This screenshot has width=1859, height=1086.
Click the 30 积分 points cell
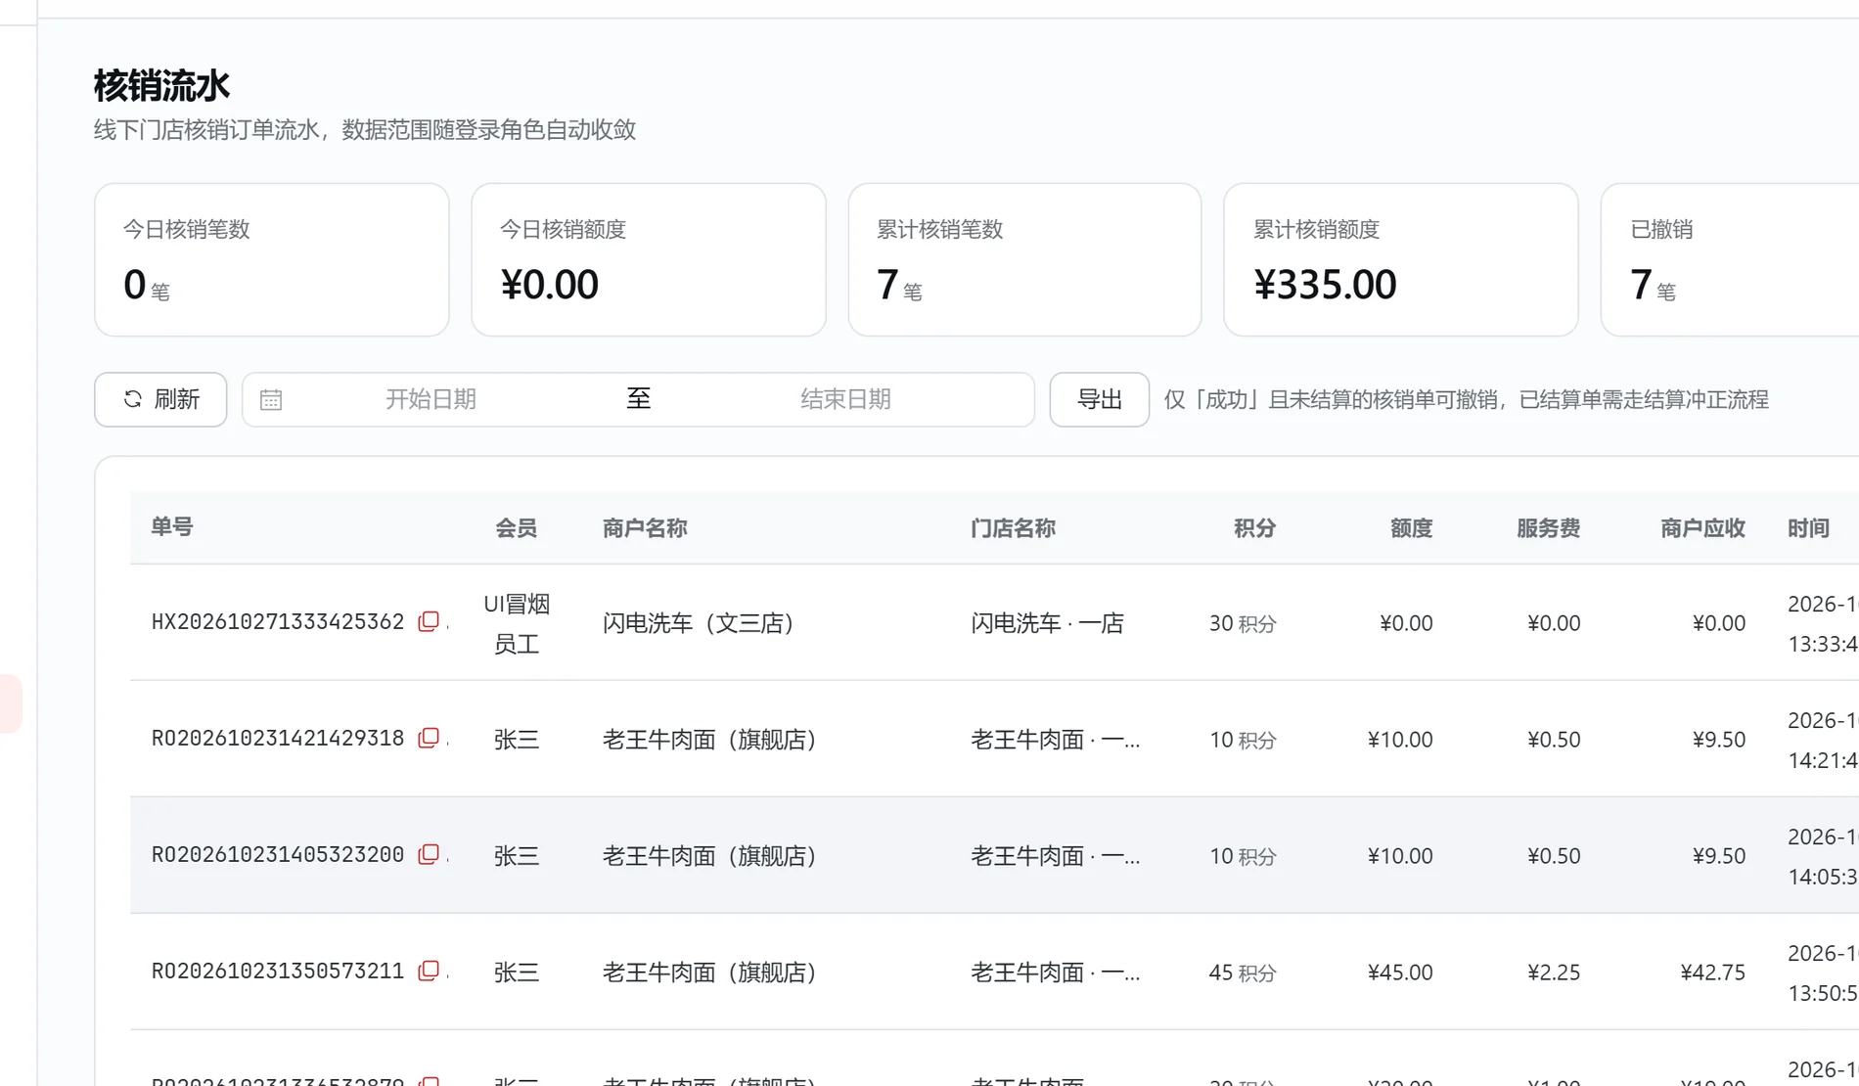[1243, 623]
